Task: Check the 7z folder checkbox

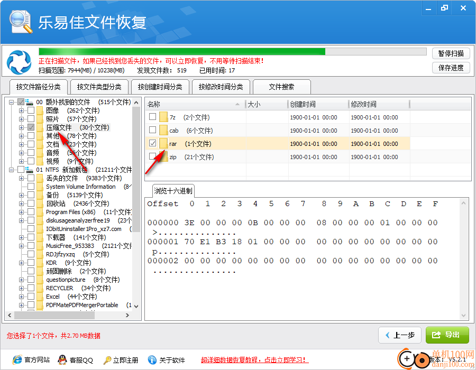Action: click(x=153, y=117)
